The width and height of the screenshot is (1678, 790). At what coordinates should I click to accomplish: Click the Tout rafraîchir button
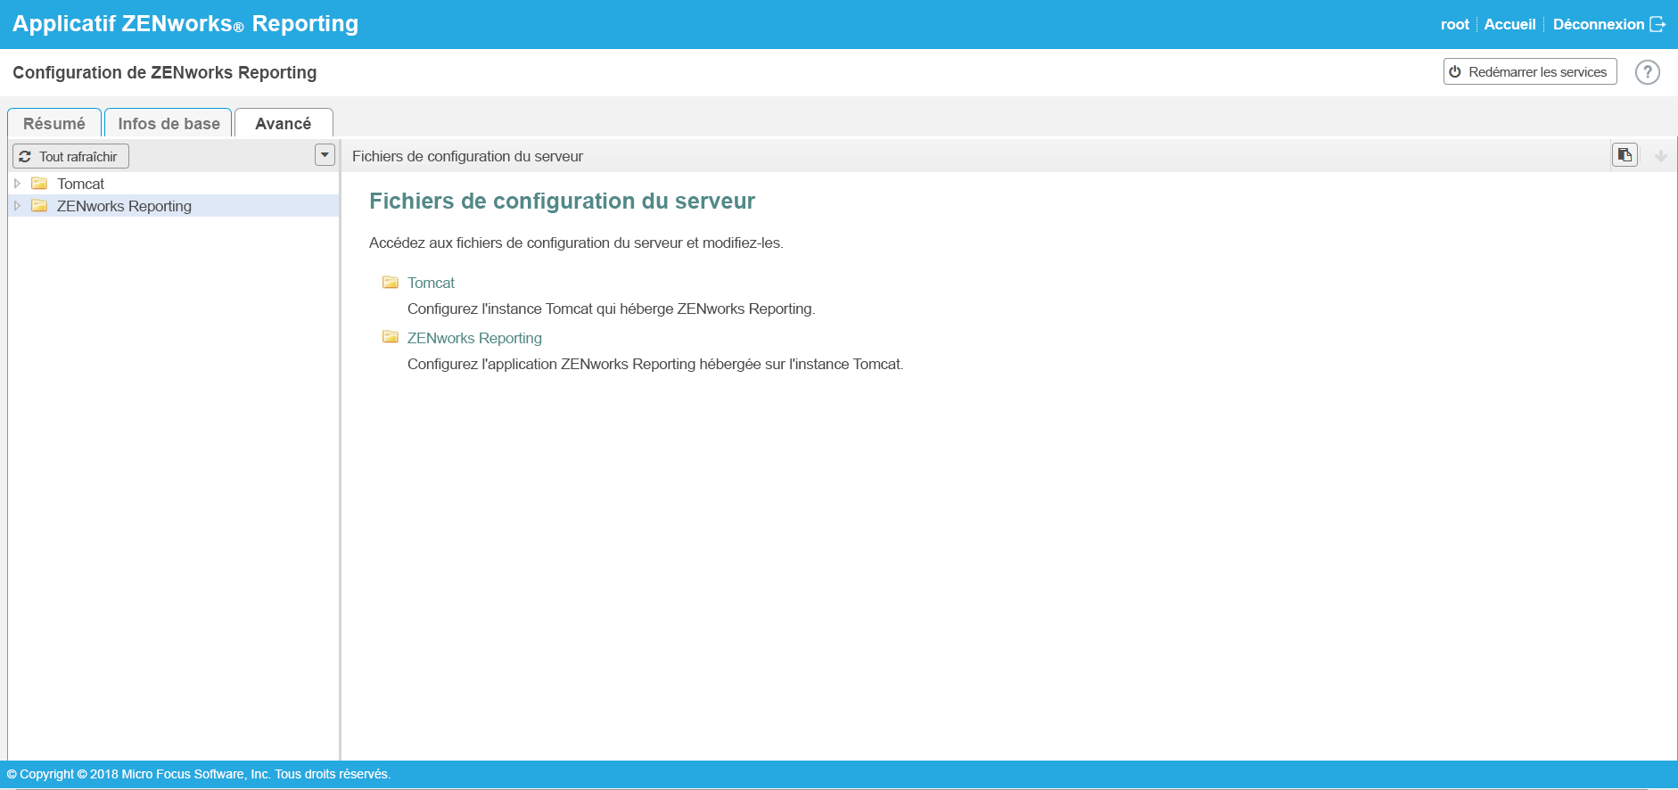[71, 156]
